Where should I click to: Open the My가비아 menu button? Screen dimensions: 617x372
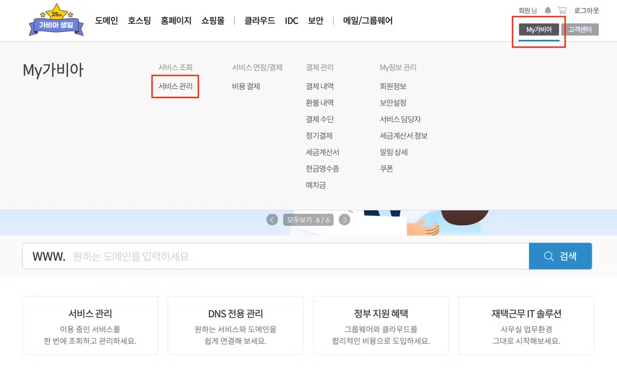click(x=539, y=29)
